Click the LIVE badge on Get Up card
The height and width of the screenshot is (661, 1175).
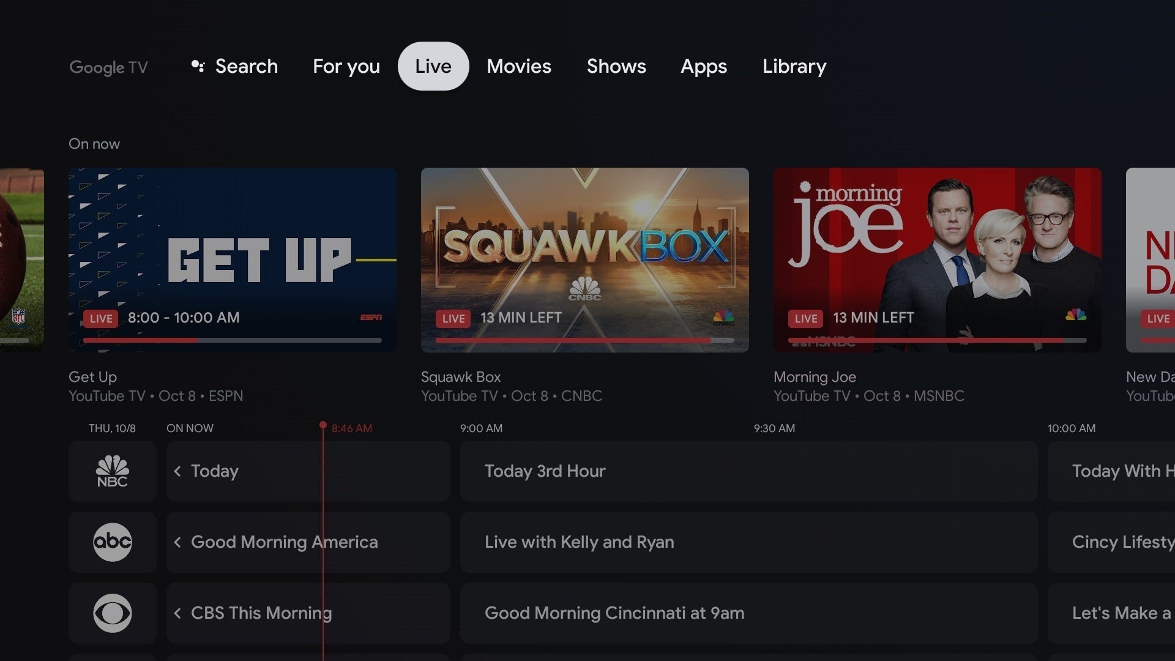tap(101, 318)
